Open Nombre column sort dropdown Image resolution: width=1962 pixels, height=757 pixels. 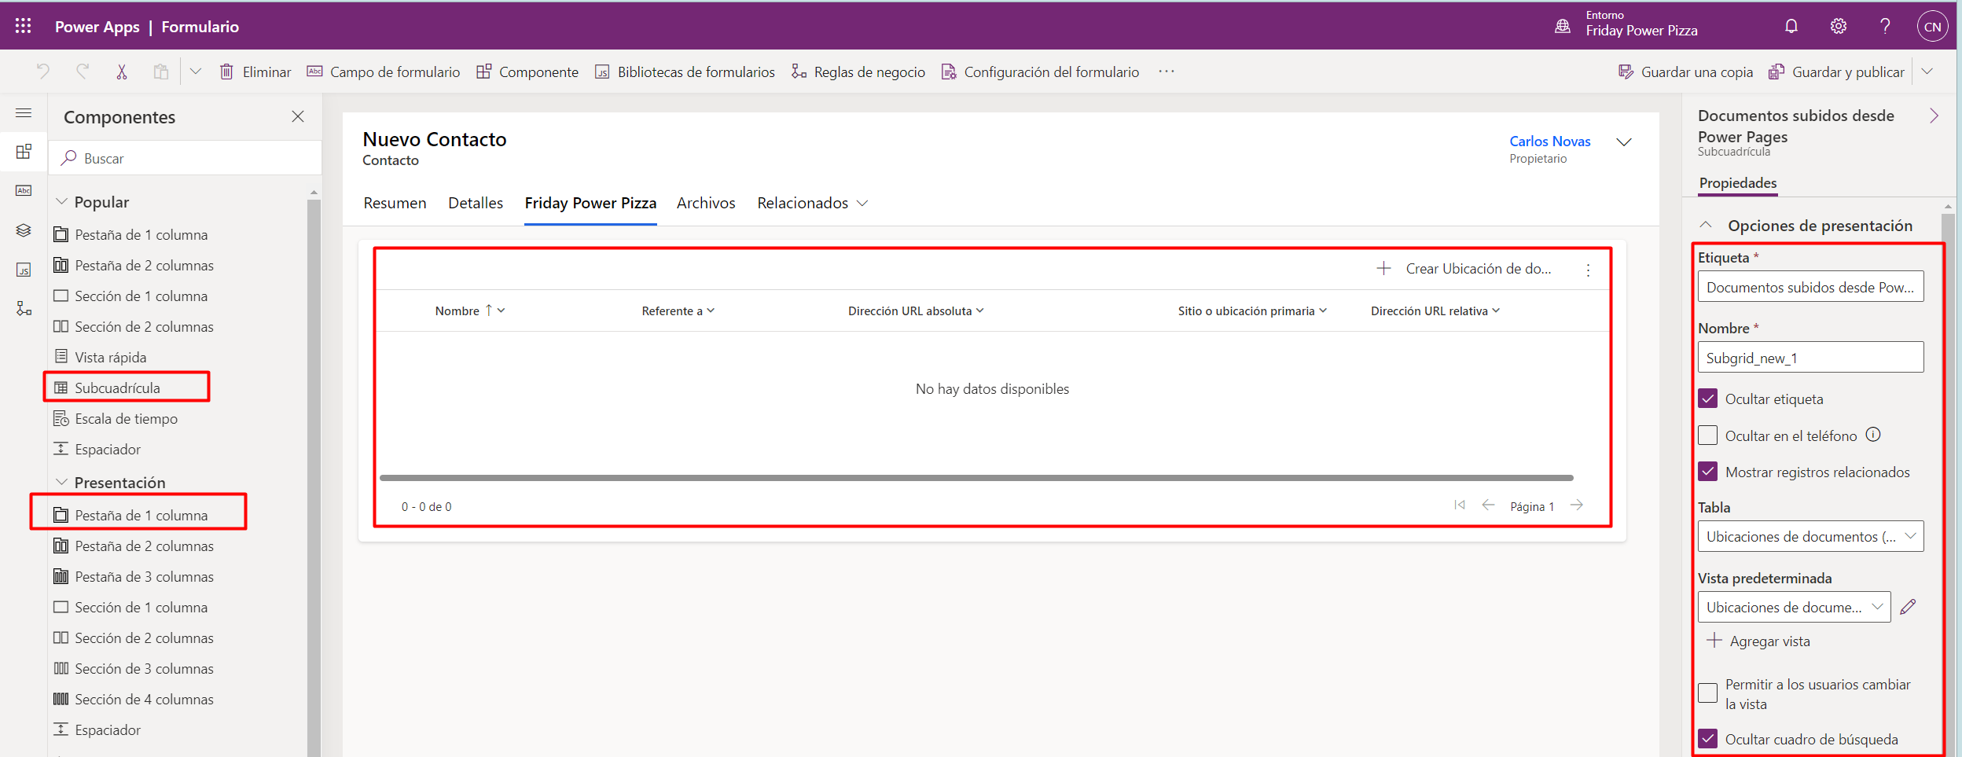click(501, 311)
